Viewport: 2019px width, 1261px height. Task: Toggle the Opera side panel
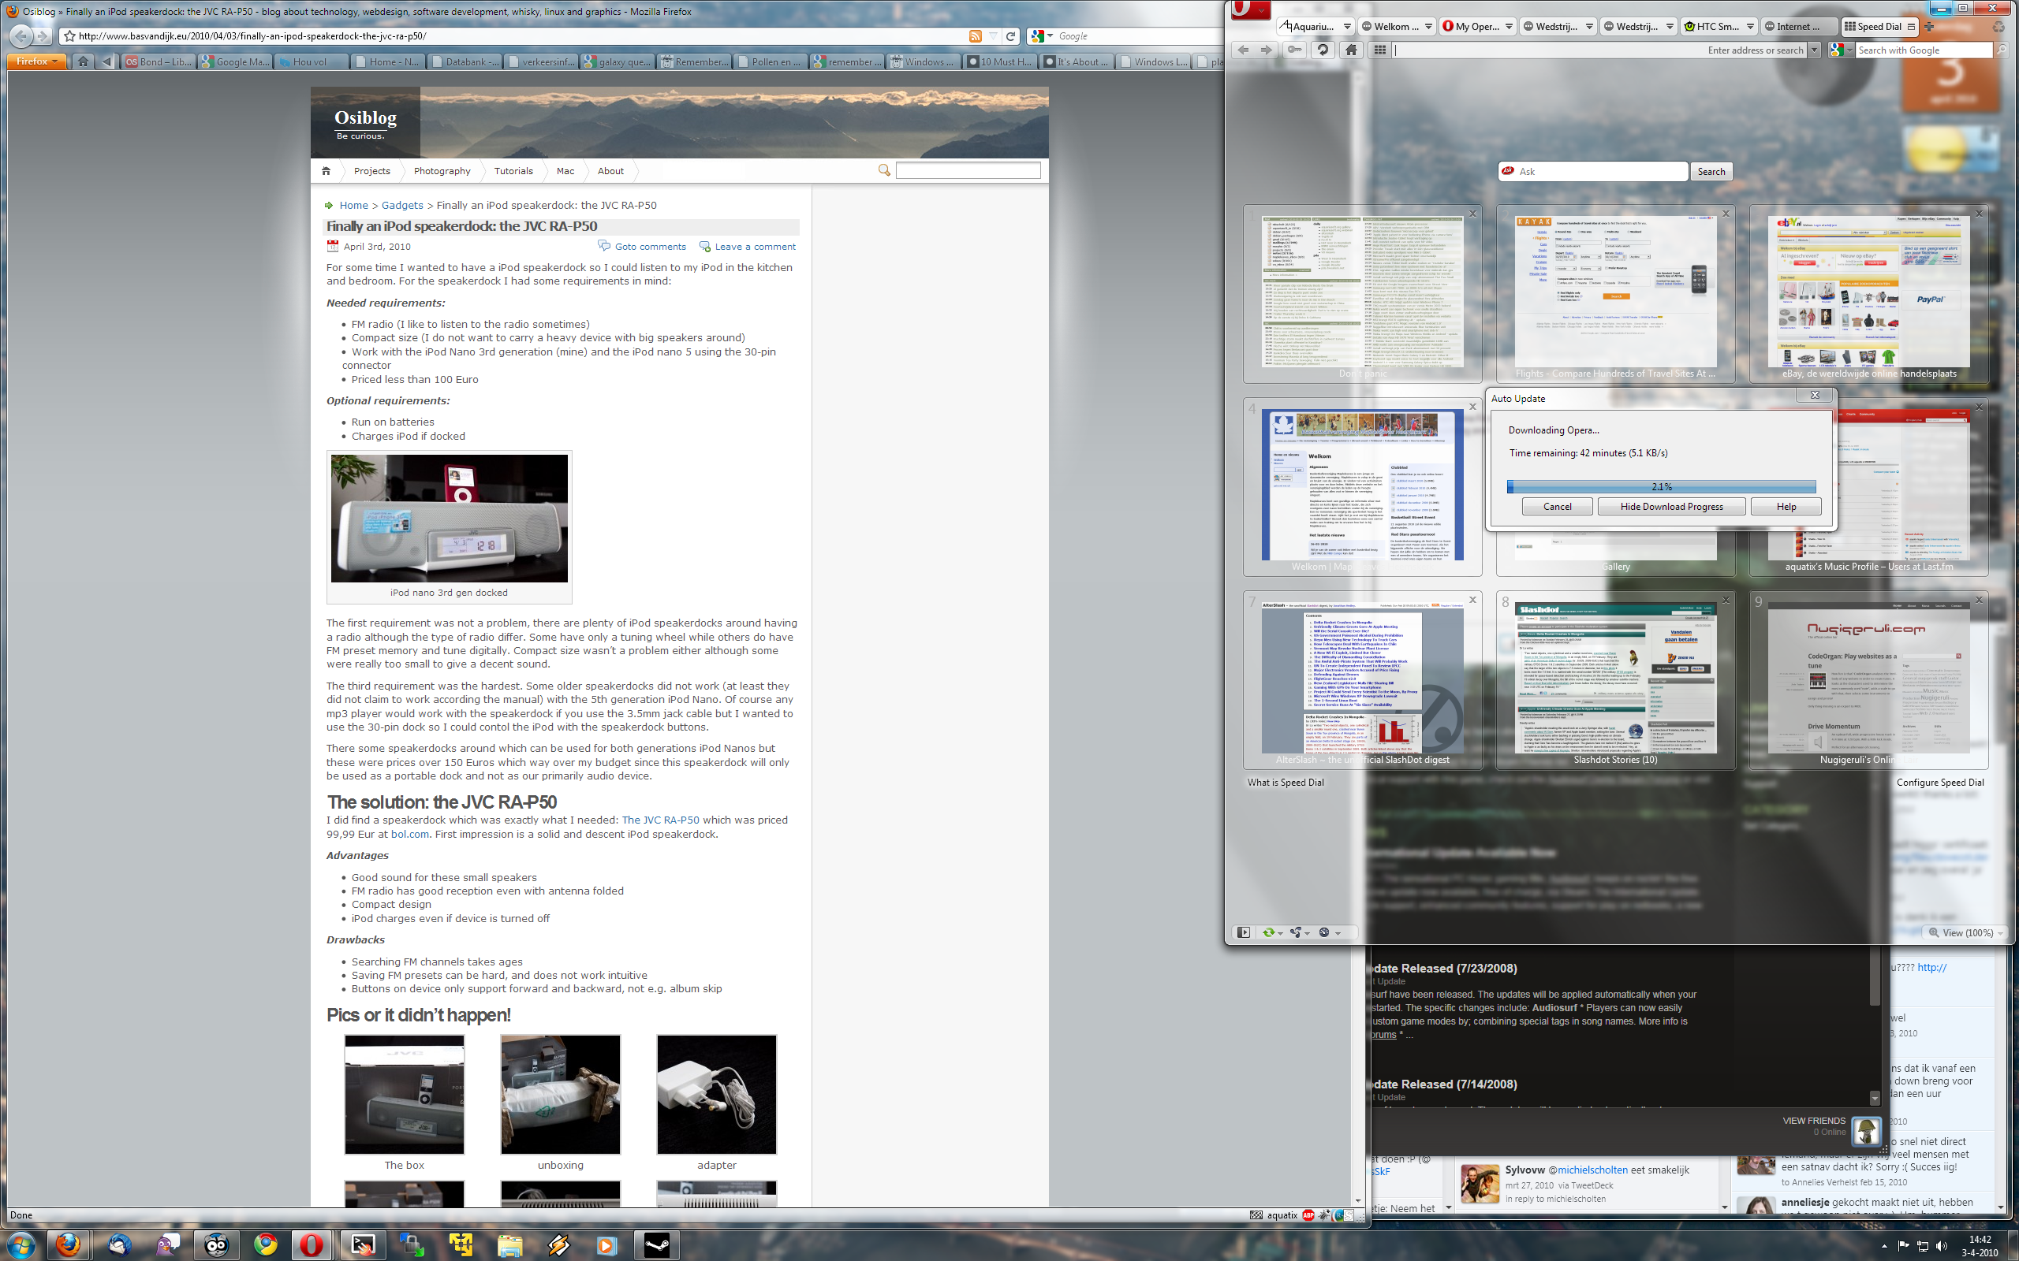1243,932
